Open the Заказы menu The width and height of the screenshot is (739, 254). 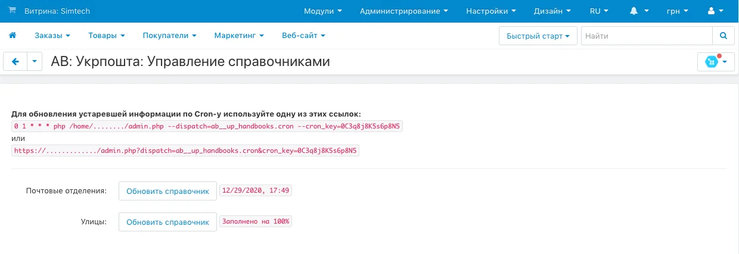(52, 36)
